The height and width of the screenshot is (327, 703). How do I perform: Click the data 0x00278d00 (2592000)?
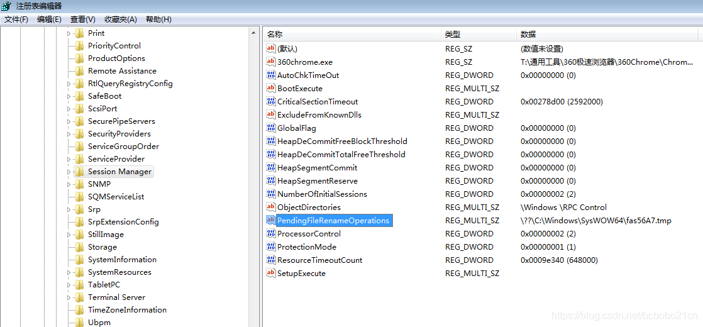[x=562, y=101]
